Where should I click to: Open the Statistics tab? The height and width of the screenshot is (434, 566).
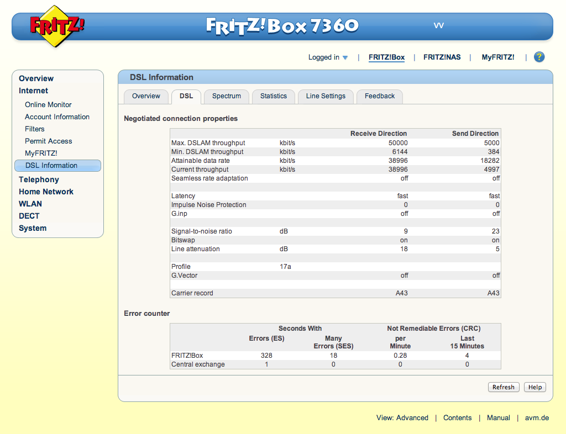point(274,96)
